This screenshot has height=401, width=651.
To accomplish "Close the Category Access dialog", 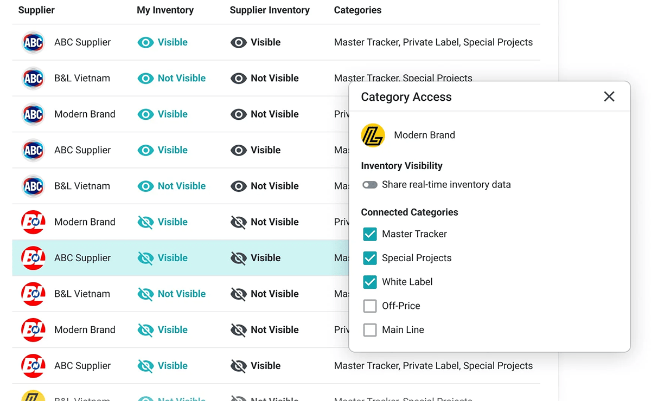I will point(609,96).
